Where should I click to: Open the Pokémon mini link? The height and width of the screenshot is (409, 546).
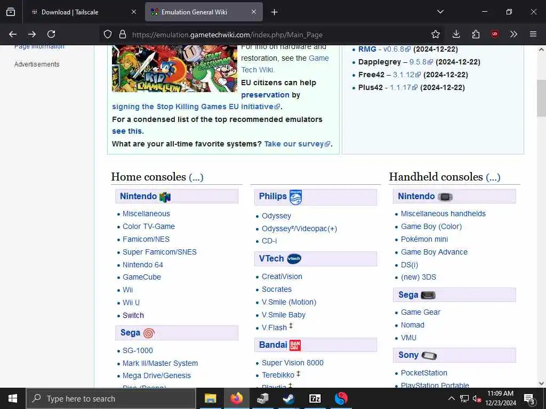click(424, 239)
